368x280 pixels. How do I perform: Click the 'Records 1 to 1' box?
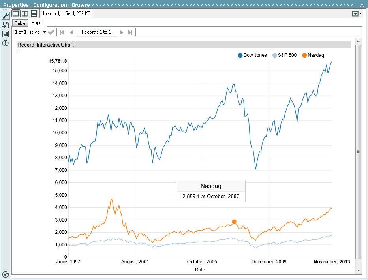point(96,32)
